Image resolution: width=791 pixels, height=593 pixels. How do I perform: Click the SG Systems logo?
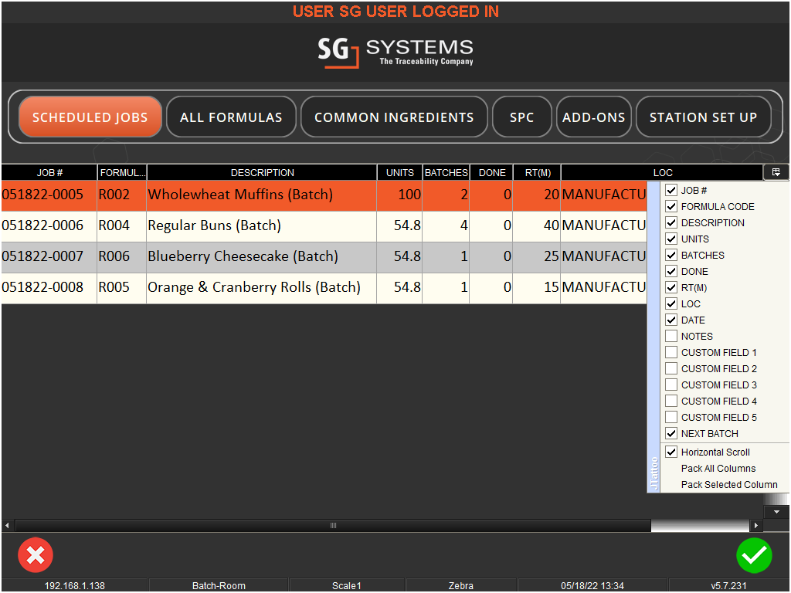click(x=395, y=53)
